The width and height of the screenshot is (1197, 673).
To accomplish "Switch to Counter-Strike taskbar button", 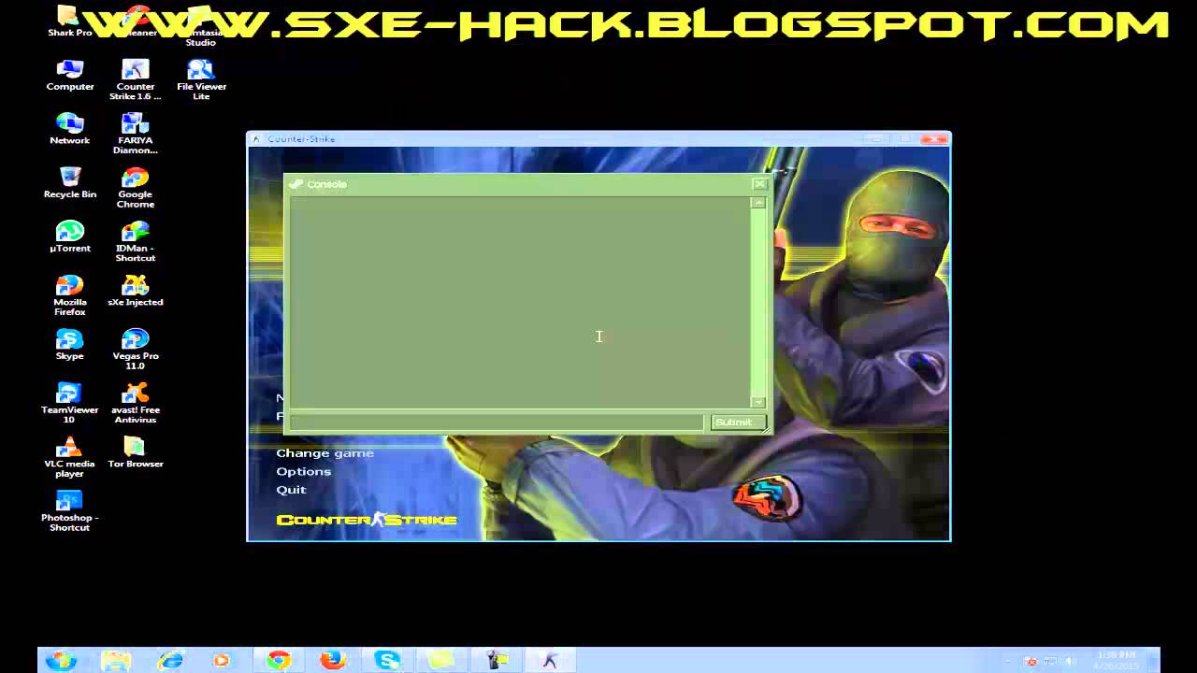I will pos(550,660).
